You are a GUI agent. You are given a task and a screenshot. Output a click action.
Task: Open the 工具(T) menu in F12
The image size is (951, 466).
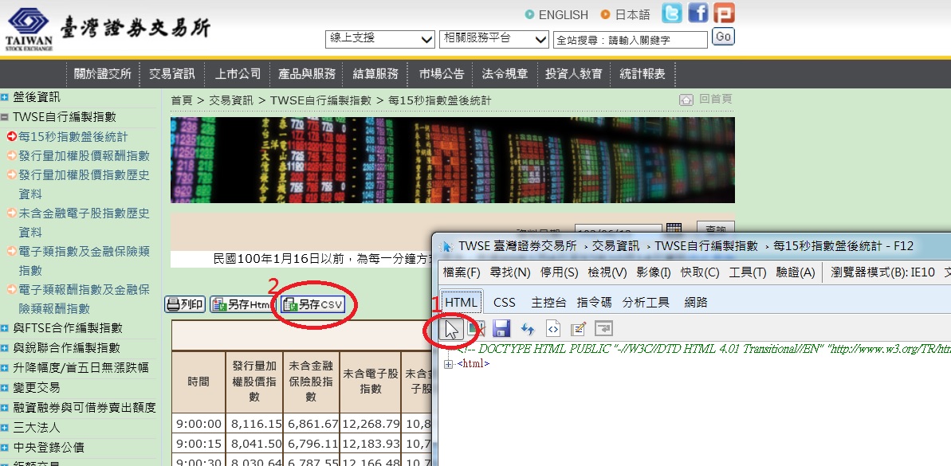(x=748, y=272)
